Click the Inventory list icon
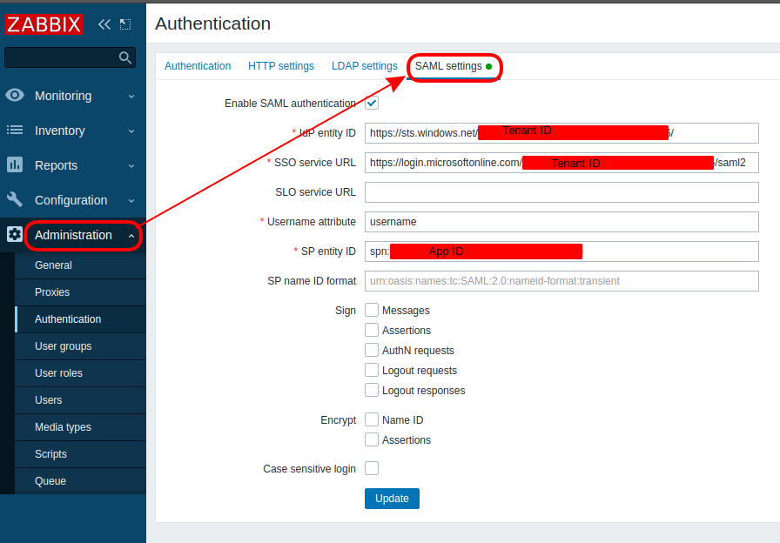 pos(15,131)
